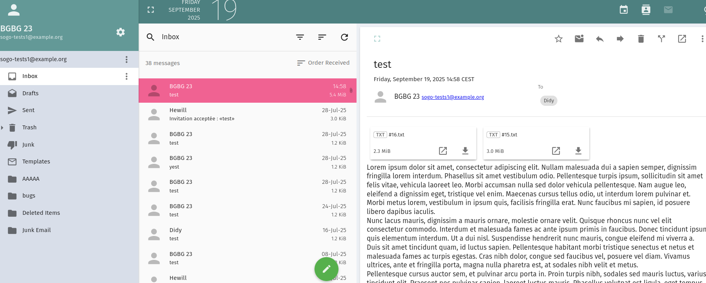Click the sogo-tests1@example.org sender link
706x283 pixels.
(x=452, y=97)
